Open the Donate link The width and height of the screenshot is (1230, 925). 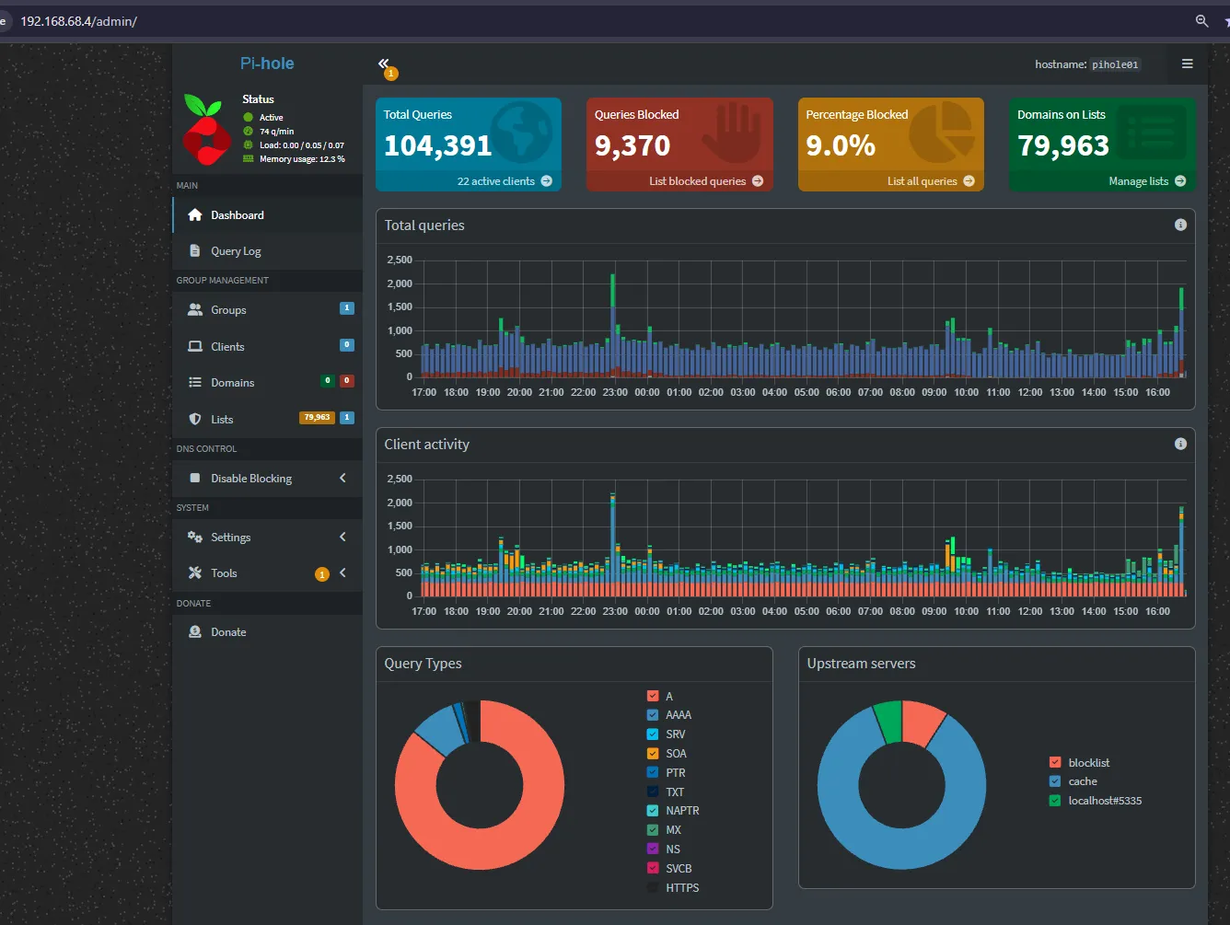(x=267, y=631)
